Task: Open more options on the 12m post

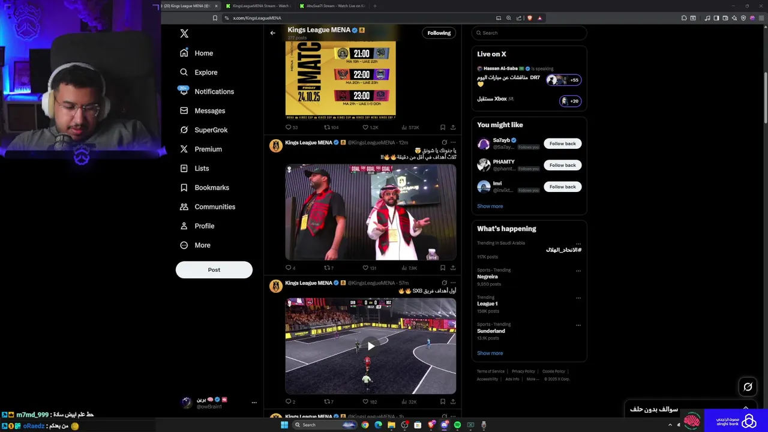Action: click(x=453, y=143)
